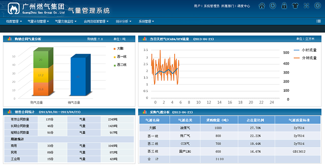Open the 统计分析 menu
The width and height of the screenshot is (325, 167).
tap(123, 21)
